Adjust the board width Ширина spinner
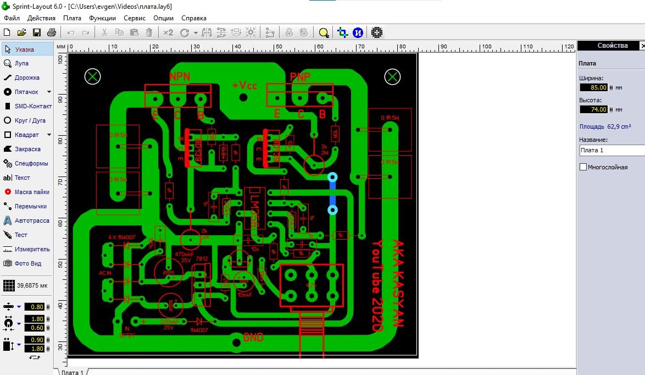 pyautogui.click(x=611, y=87)
